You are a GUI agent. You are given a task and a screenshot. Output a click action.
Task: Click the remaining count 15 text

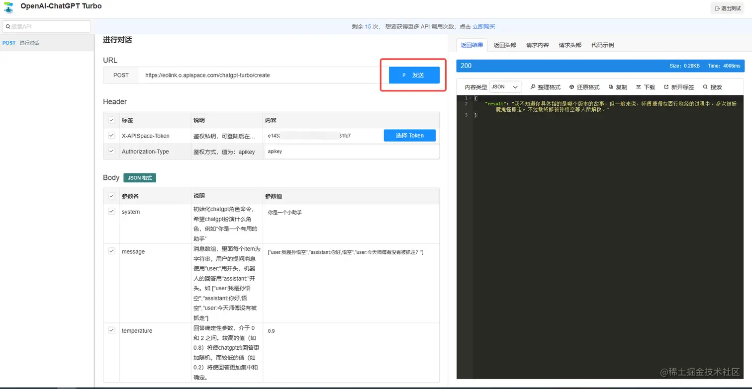point(368,27)
